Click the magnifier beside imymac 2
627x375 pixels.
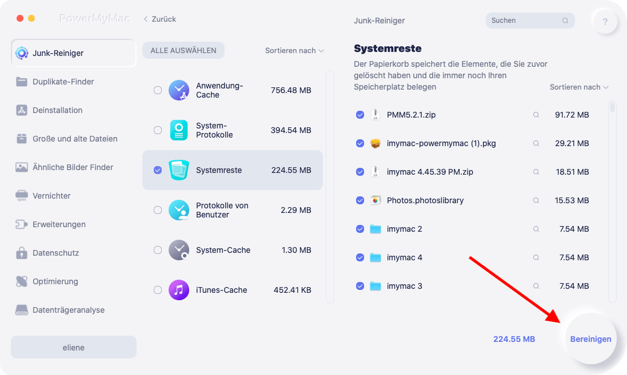[536, 229]
